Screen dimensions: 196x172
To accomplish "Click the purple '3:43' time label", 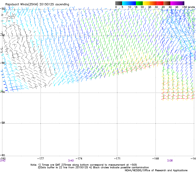I will tap(71, 161).
